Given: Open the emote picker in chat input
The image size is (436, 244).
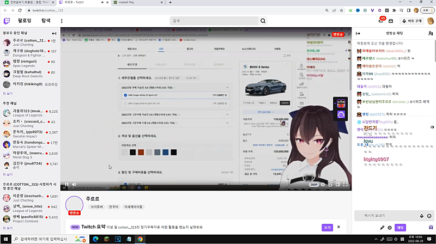Looking at the screenshot, I should (x=429, y=216).
